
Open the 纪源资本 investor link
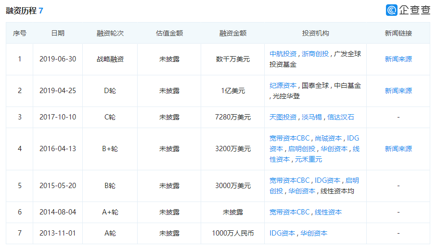click(x=283, y=85)
